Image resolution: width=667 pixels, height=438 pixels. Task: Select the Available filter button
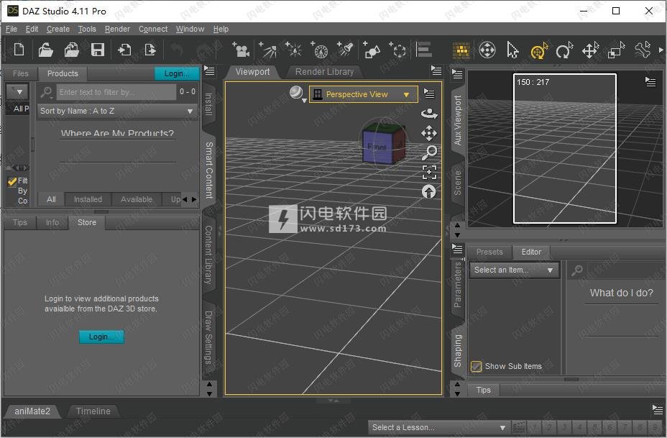[136, 199]
